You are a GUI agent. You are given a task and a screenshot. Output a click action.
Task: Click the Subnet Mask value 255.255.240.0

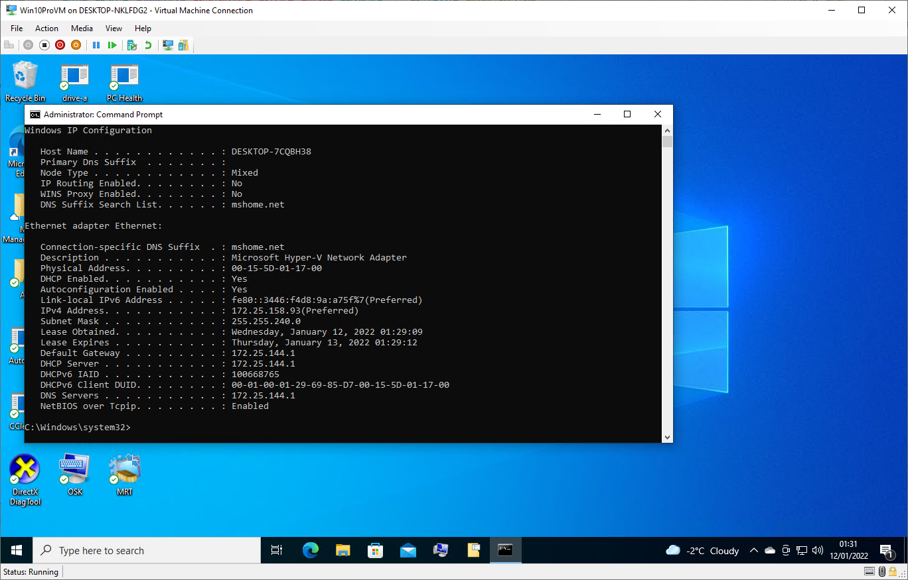coord(266,321)
